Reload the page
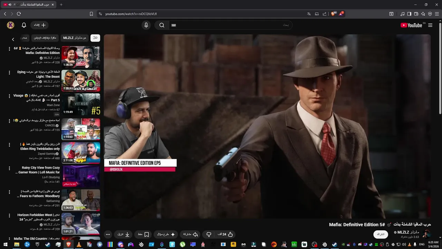The width and height of the screenshot is (442, 249). 19,14
